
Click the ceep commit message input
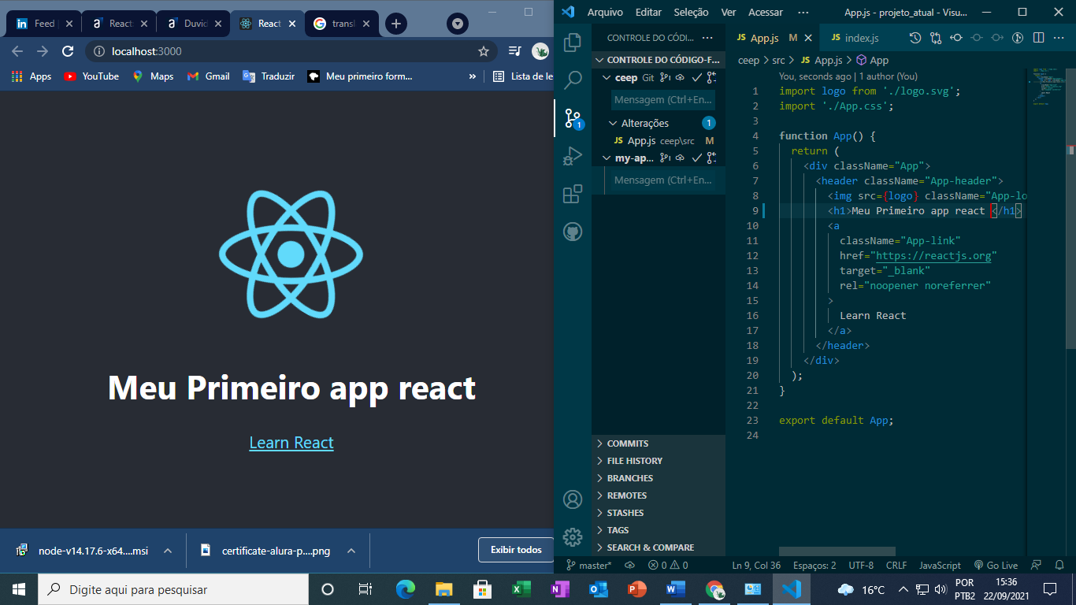click(665, 100)
